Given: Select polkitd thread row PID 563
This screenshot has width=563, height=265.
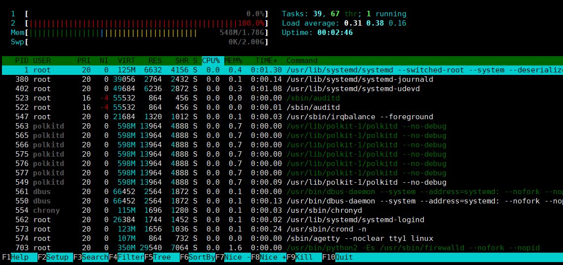Looking at the screenshot, I should point(282,126).
